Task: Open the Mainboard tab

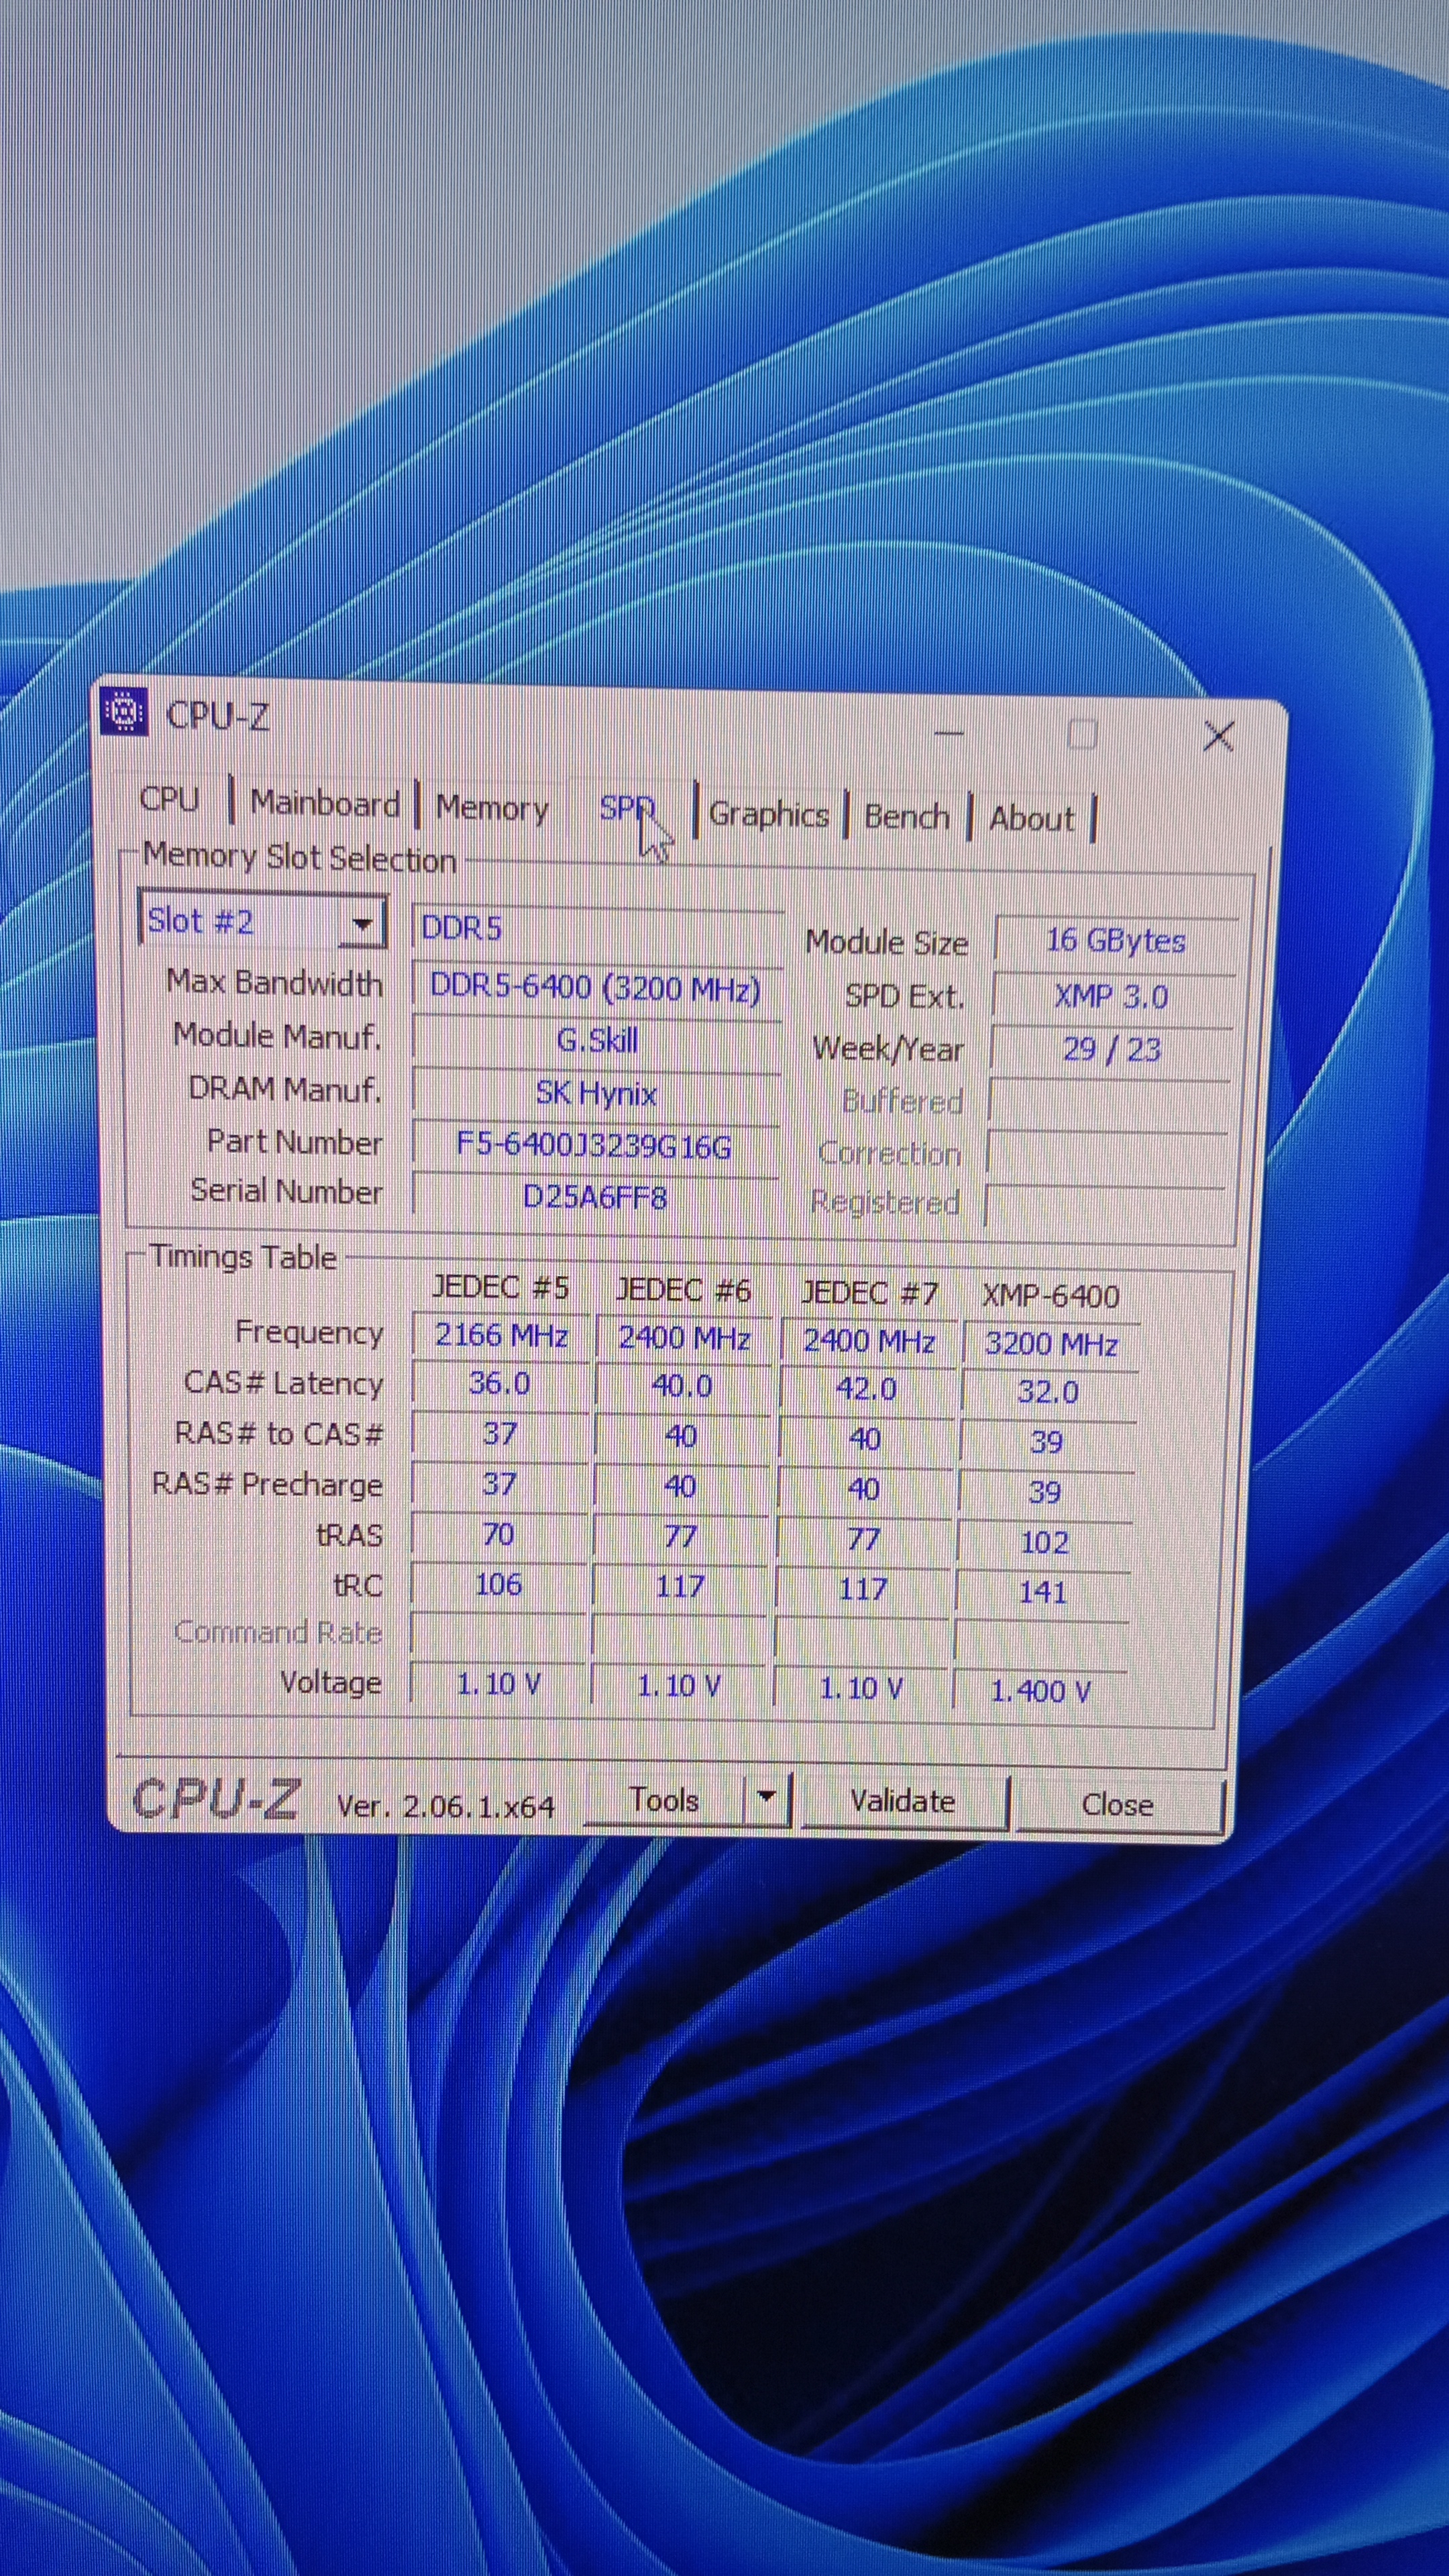Action: coord(325,803)
